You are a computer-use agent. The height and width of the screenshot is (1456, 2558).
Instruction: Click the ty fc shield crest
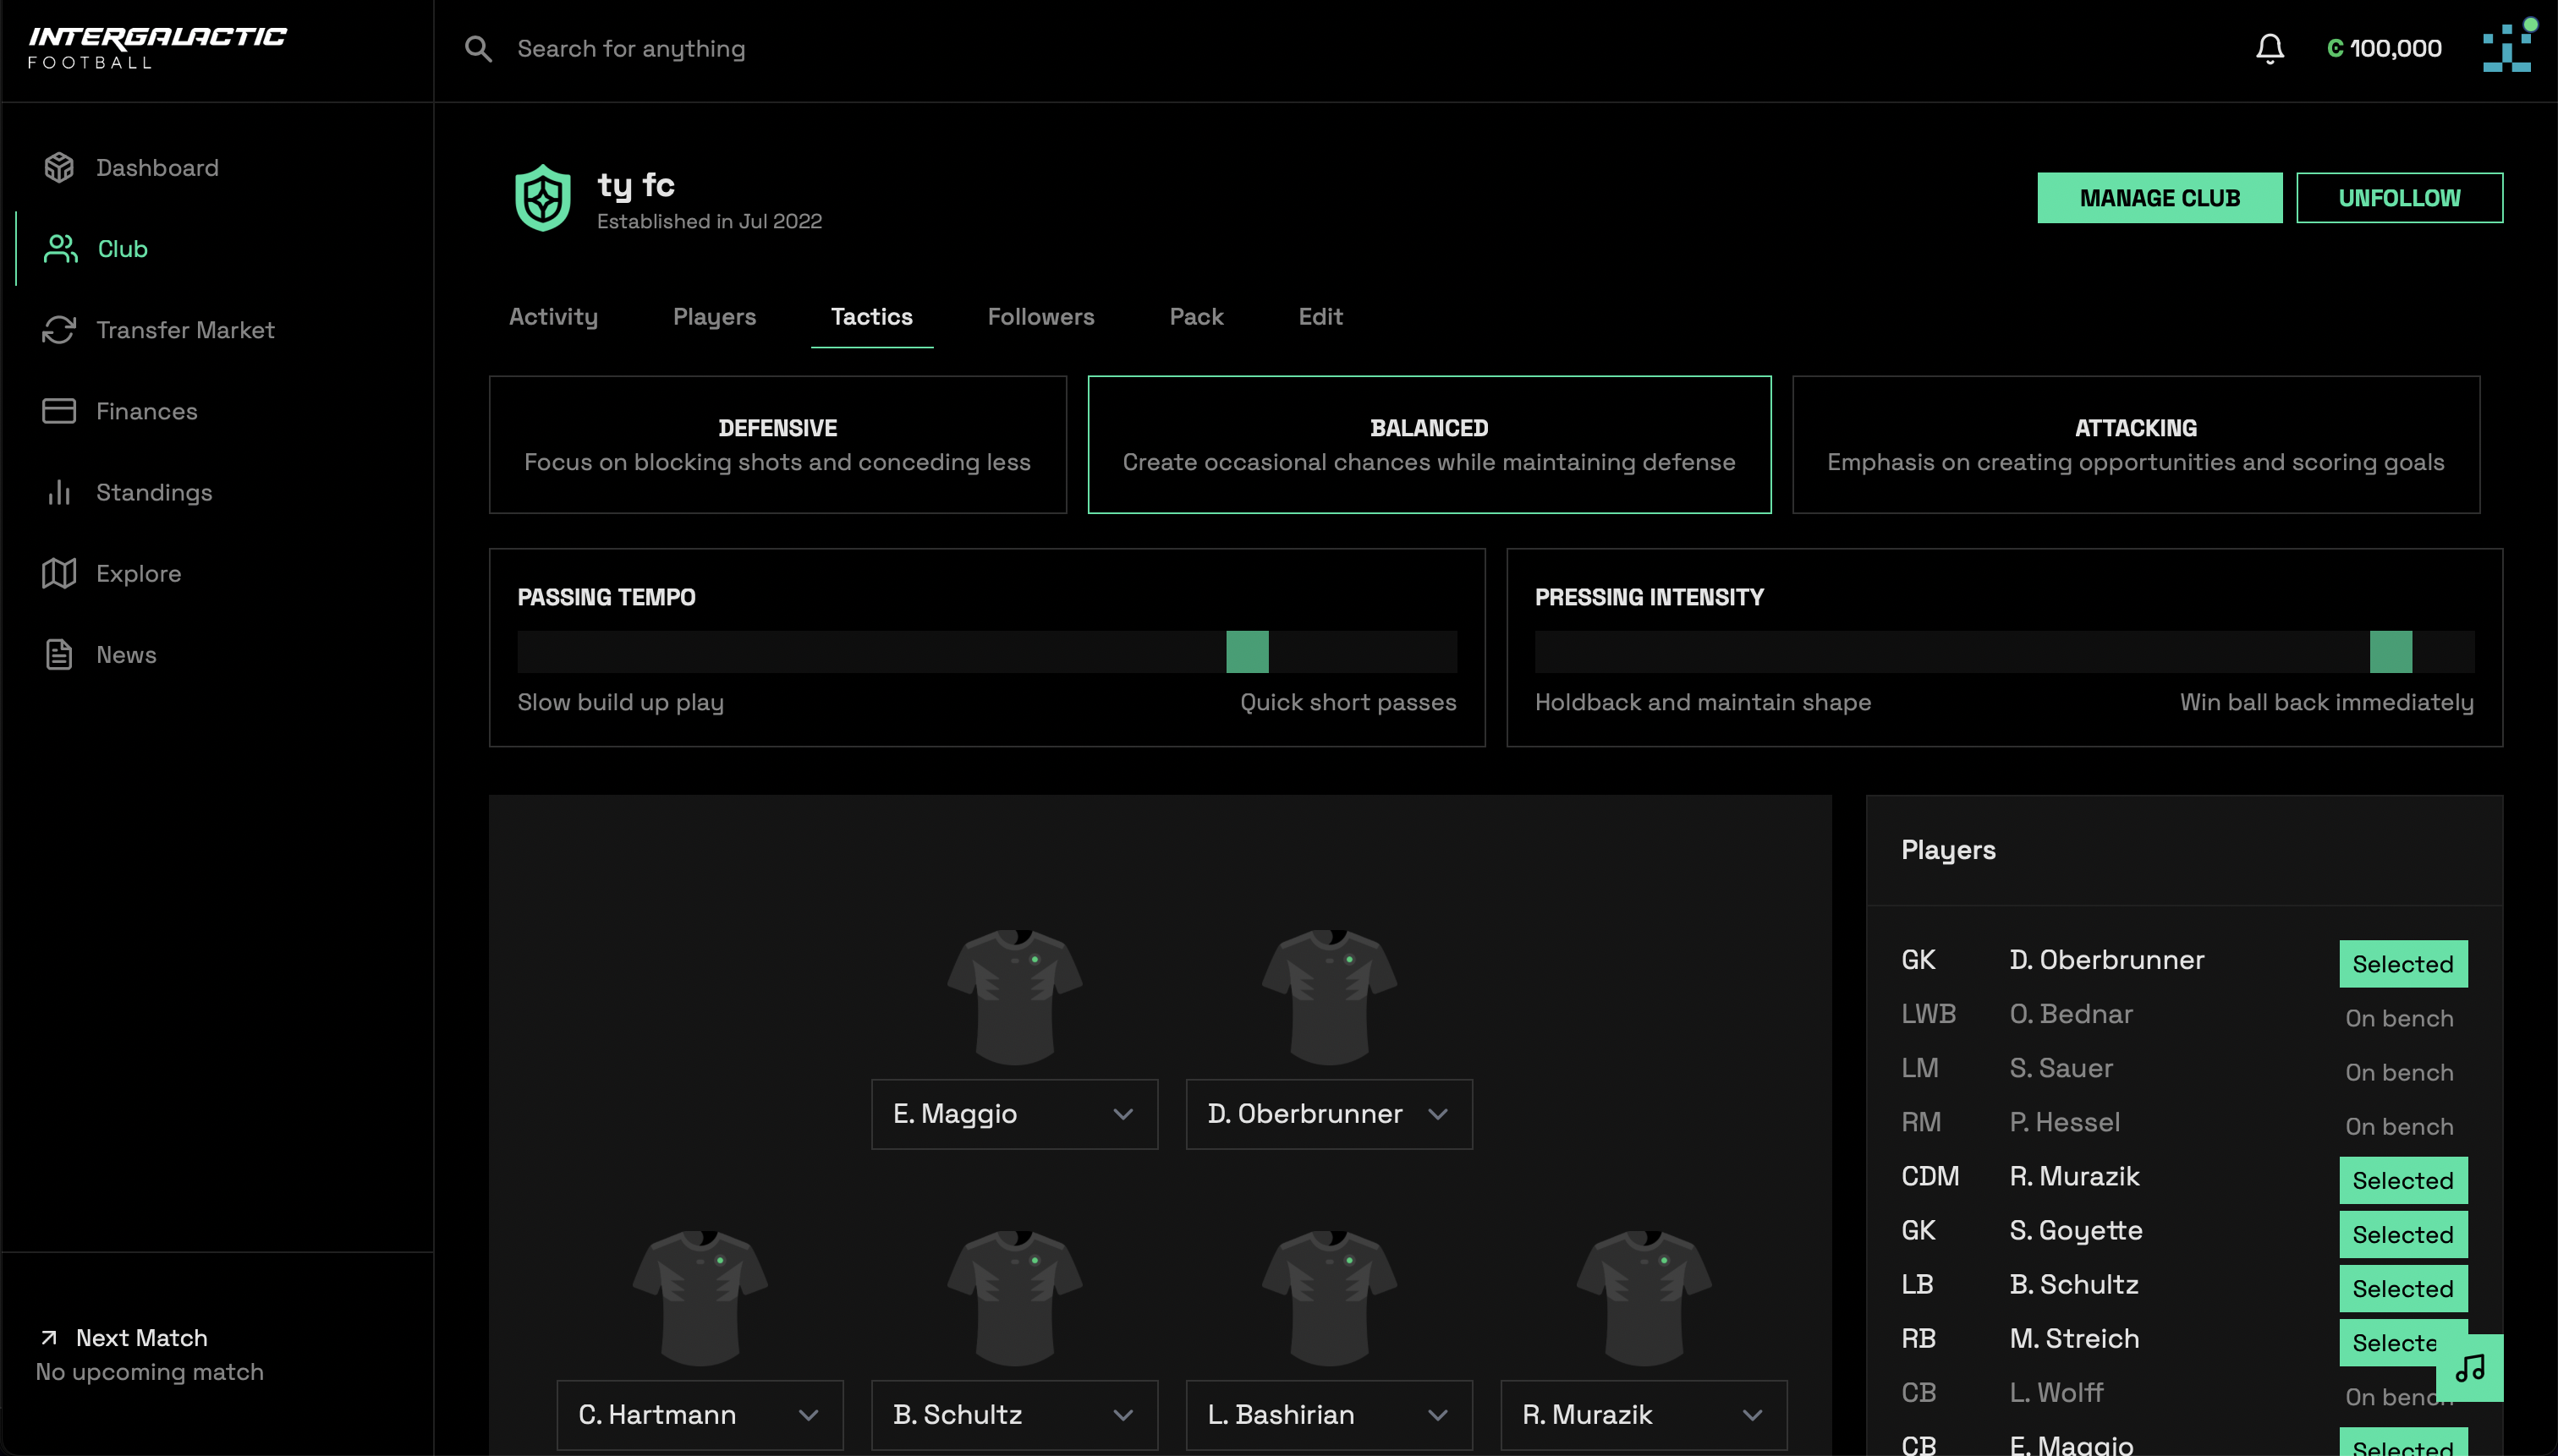pyautogui.click(x=542, y=198)
